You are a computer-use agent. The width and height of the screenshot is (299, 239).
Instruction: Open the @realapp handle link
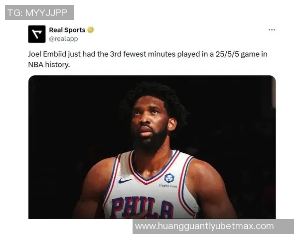pyautogui.click(x=63, y=39)
